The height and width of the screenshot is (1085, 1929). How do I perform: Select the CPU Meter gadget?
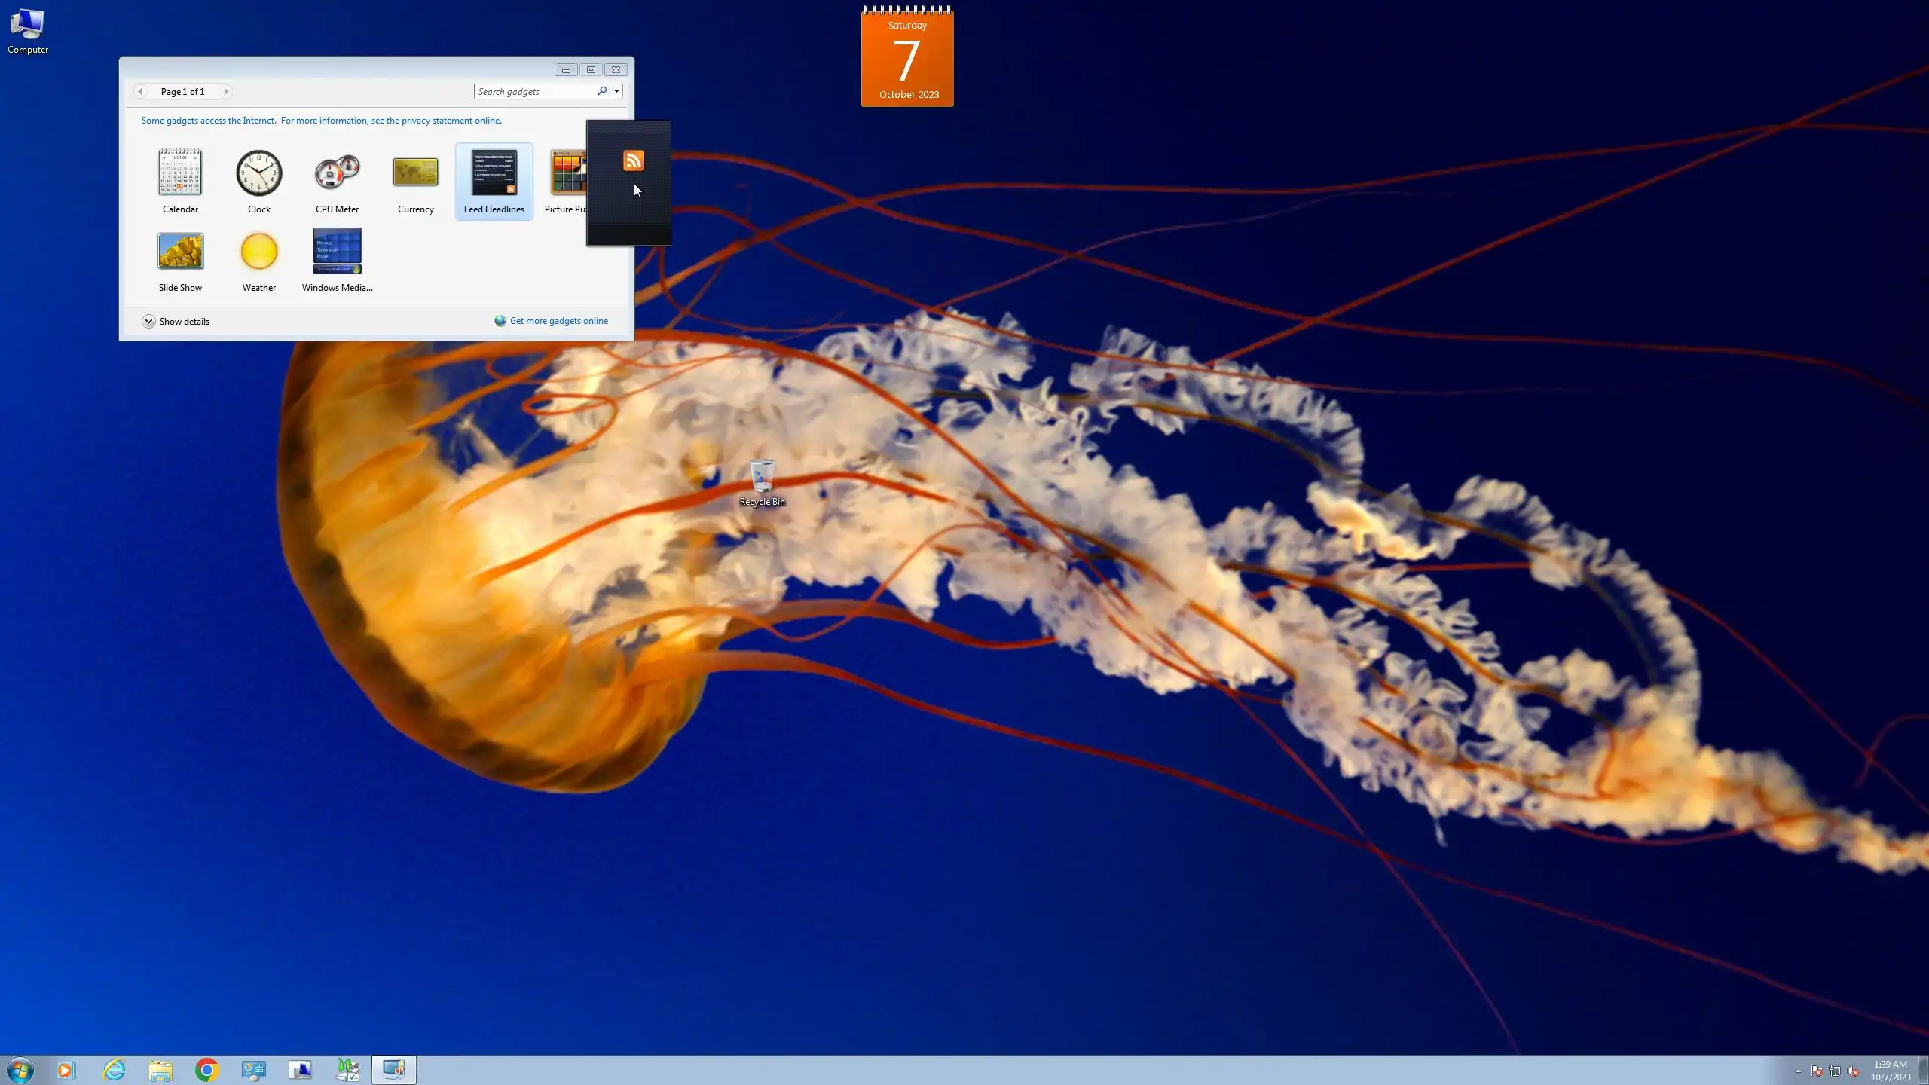[337, 173]
